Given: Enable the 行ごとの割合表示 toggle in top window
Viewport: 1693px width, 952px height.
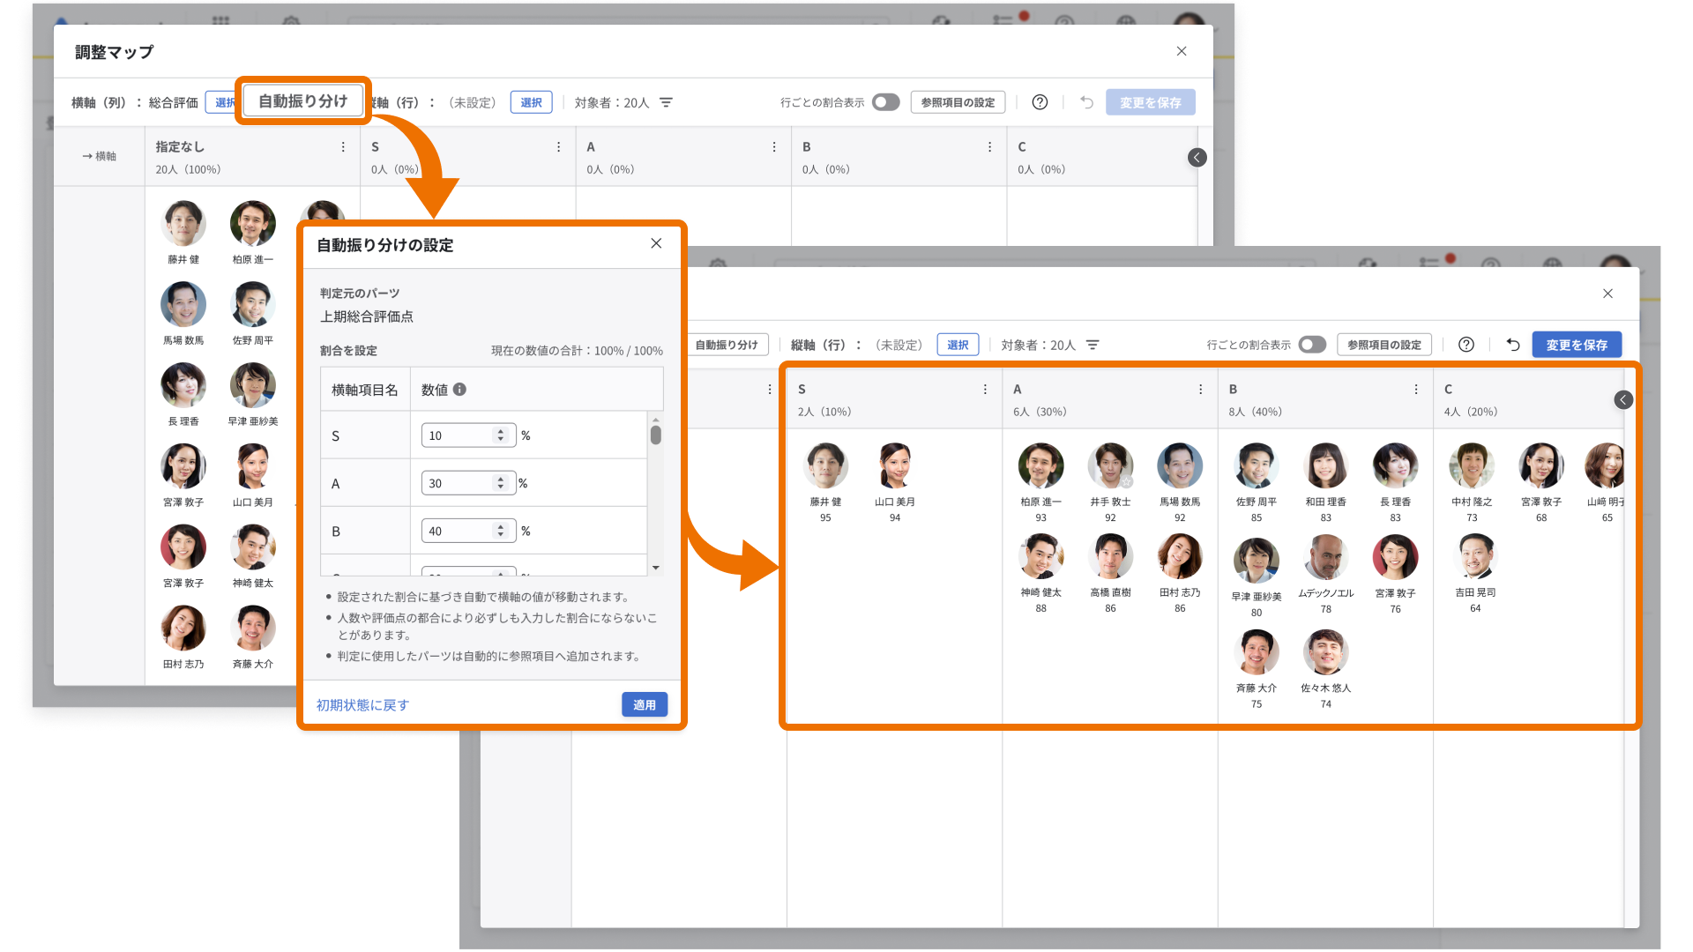Looking at the screenshot, I should click(885, 102).
